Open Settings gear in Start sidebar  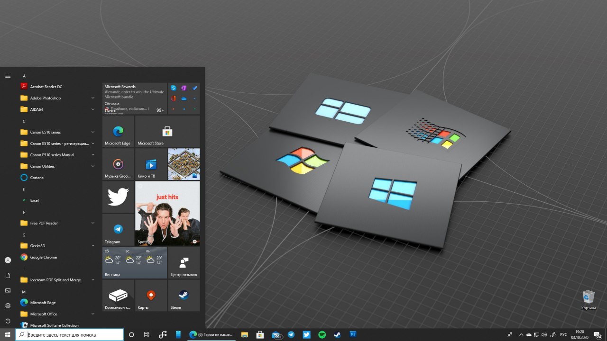[x=8, y=305]
